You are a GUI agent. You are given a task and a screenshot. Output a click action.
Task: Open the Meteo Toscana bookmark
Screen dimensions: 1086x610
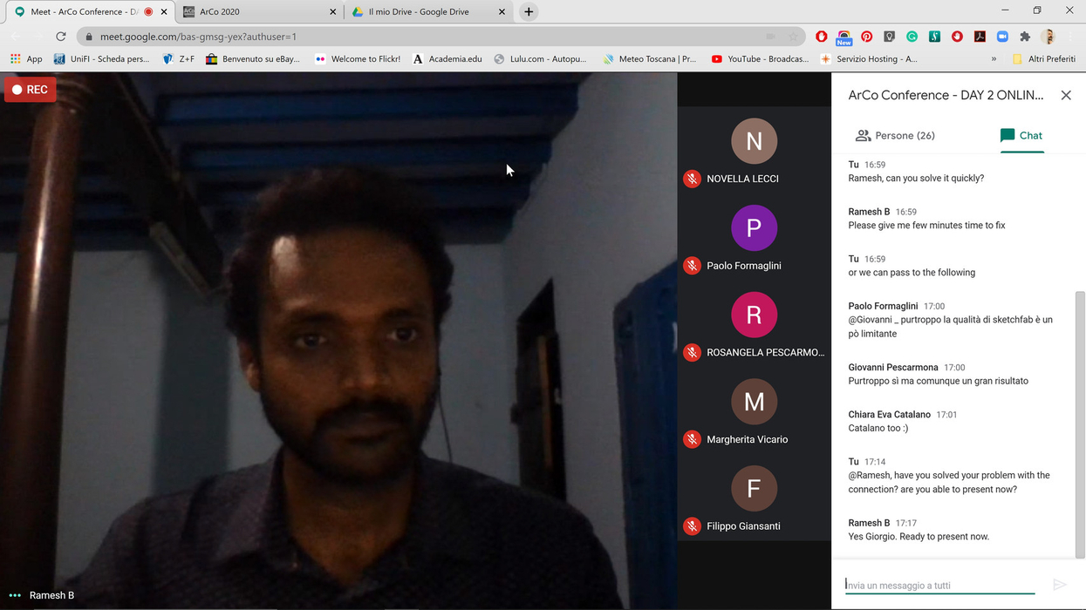pyautogui.click(x=649, y=59)
